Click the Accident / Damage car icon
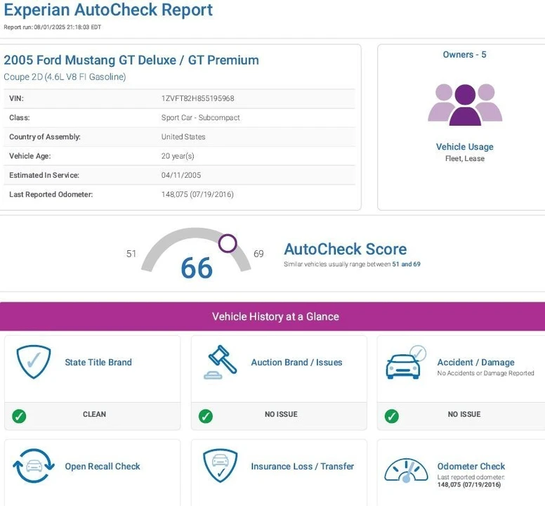The image size is (545, 506). pos(406,362)
